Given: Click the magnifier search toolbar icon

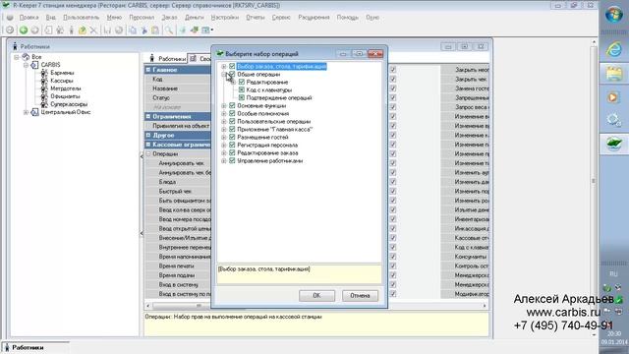Looking at the screenshot, I should [x=169, y=30].
